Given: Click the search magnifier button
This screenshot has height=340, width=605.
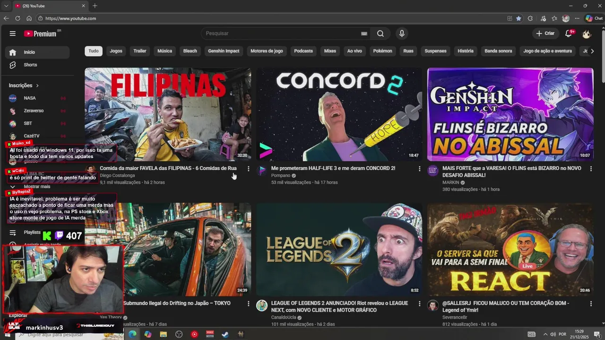Looking at the screenshot, I should coord(380,34).
